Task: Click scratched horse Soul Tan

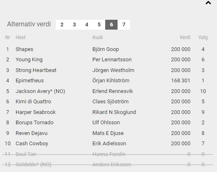Action: (x=26, y=154)
